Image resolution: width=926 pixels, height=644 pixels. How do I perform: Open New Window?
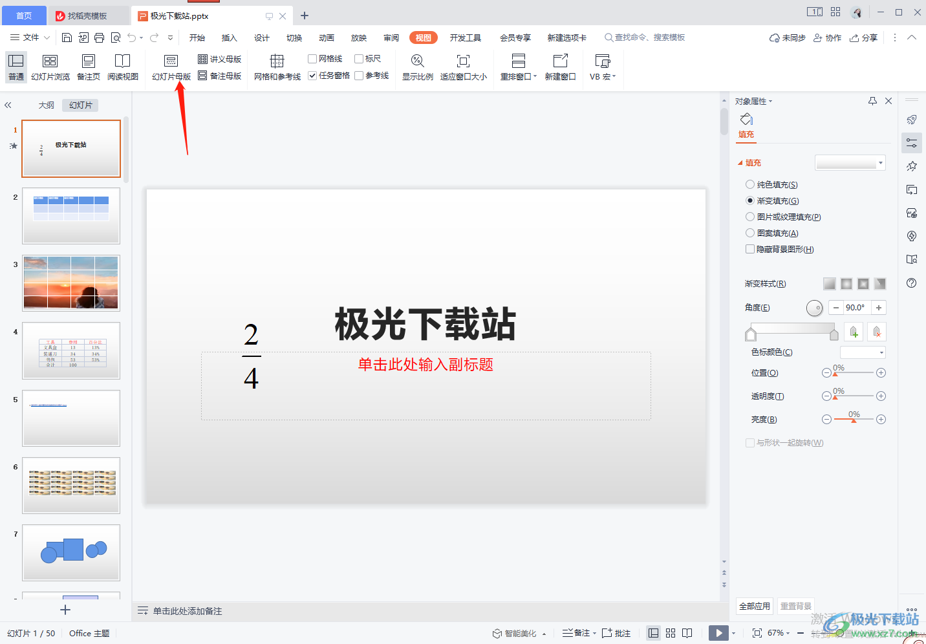point(560,67)
